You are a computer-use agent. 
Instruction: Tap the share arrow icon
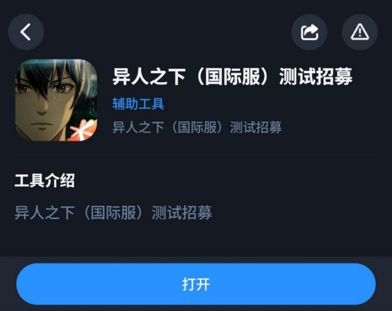pyautogui.click(x=309, y=32)
